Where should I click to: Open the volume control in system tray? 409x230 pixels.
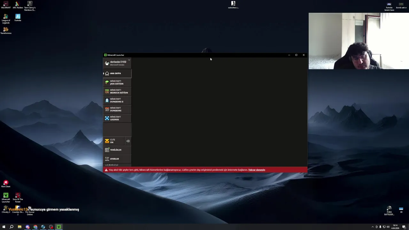(388, 227)
